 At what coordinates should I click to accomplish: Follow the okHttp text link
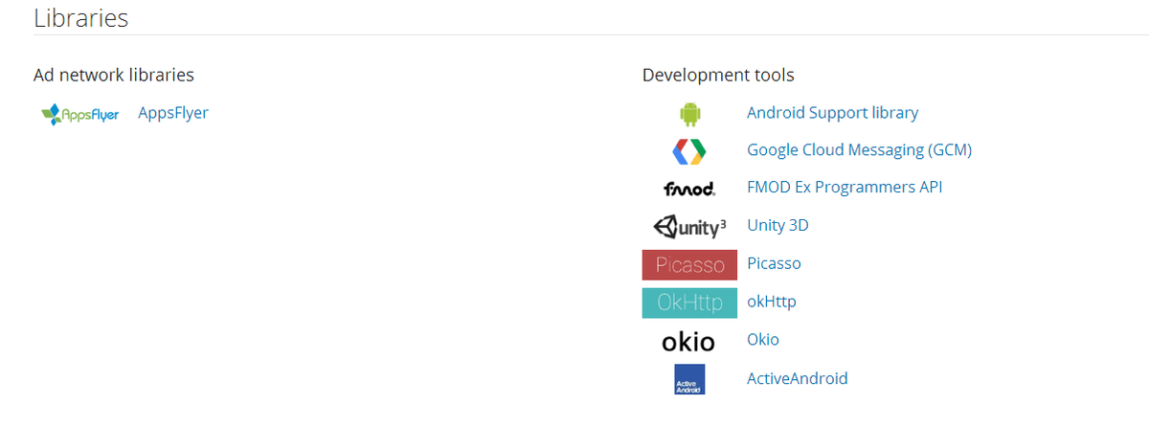[771, 302]
